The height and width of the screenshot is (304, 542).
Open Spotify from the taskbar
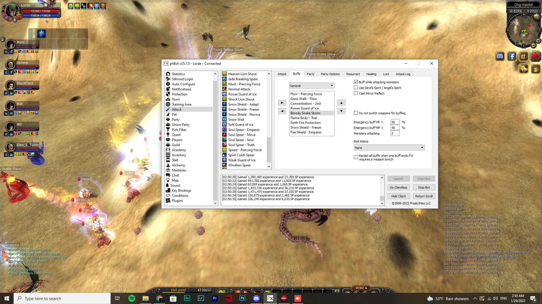coord(132,298)
